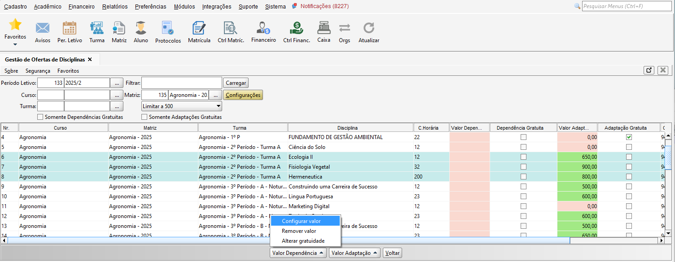Click the Carregar button
This screenshot has width=675, height=262.
click(236, 83)
